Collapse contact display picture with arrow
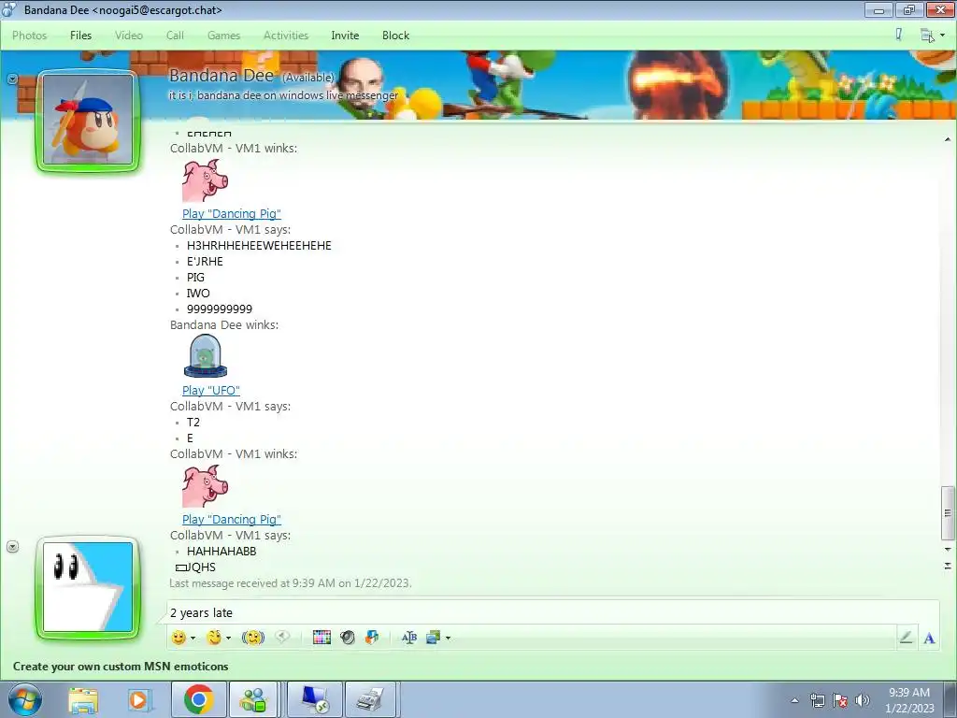957x718 pixels. (12, 79)
